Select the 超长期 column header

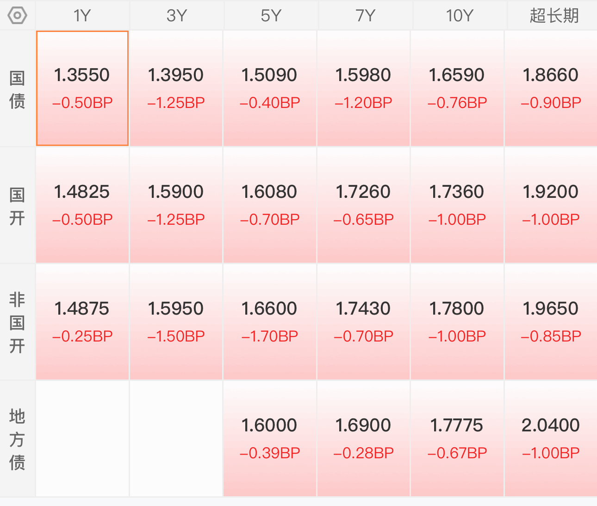pos(554,16)
